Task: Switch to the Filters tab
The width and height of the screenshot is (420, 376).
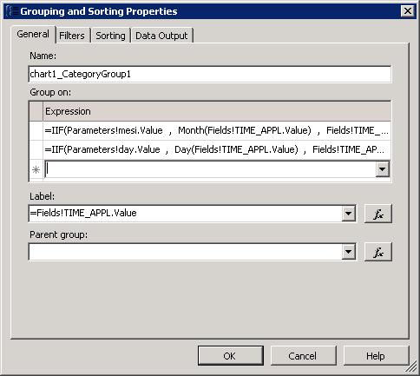Action: click(72, 36)
